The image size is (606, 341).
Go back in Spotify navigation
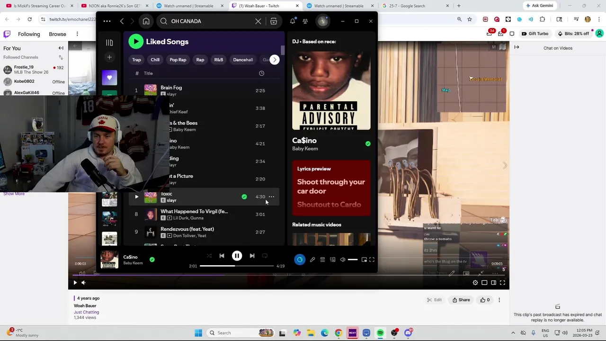(122, 21)
